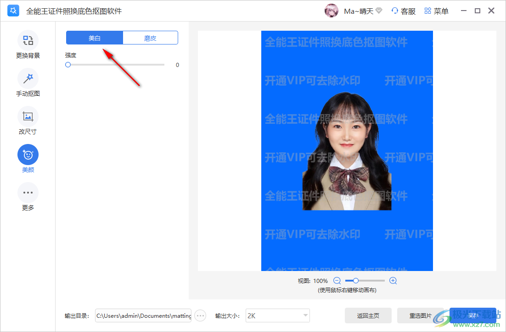506x332 pixels.
Task: Maximize the application window
Action: point(478,11)
